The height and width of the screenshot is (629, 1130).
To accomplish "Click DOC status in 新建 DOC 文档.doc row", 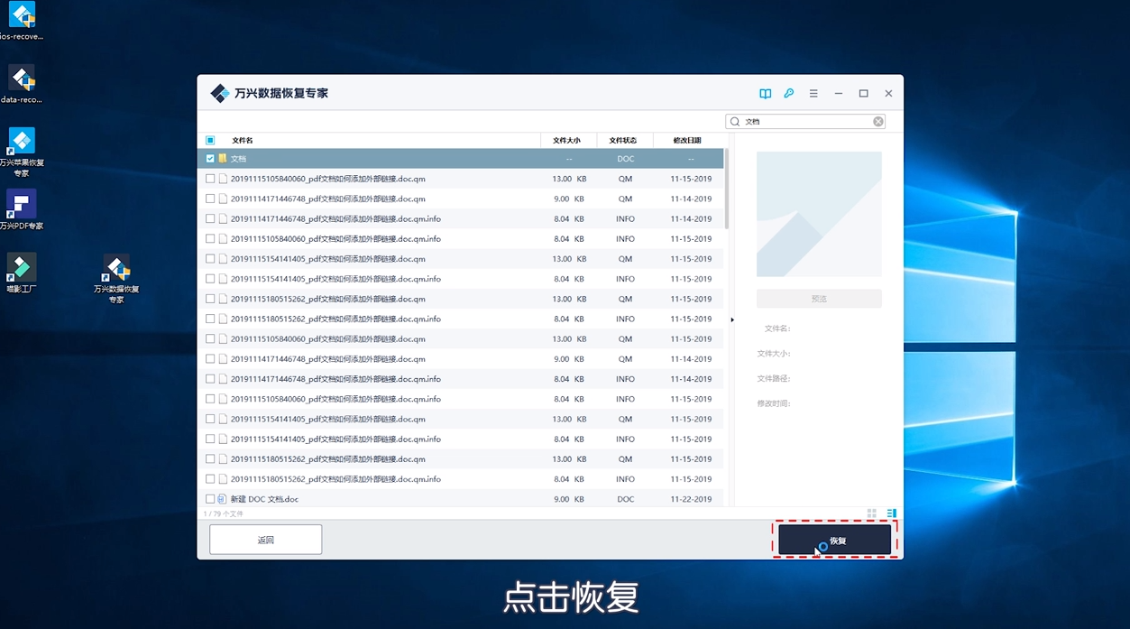I will (x=625, y=499).
